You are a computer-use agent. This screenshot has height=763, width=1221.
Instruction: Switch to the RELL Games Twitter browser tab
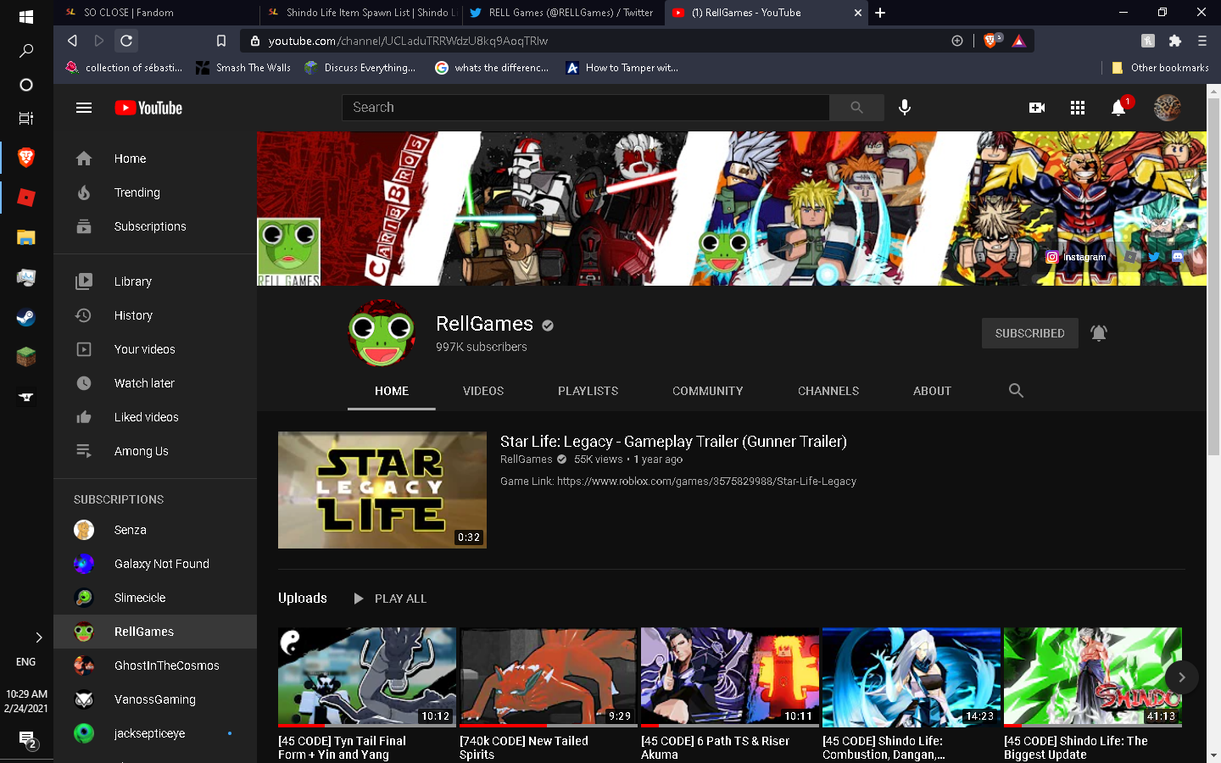tap(563, 13)
